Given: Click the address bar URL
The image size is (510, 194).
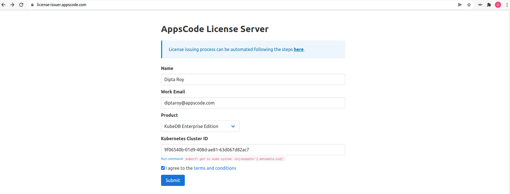Looking at the screenshot, I should 61,5.
